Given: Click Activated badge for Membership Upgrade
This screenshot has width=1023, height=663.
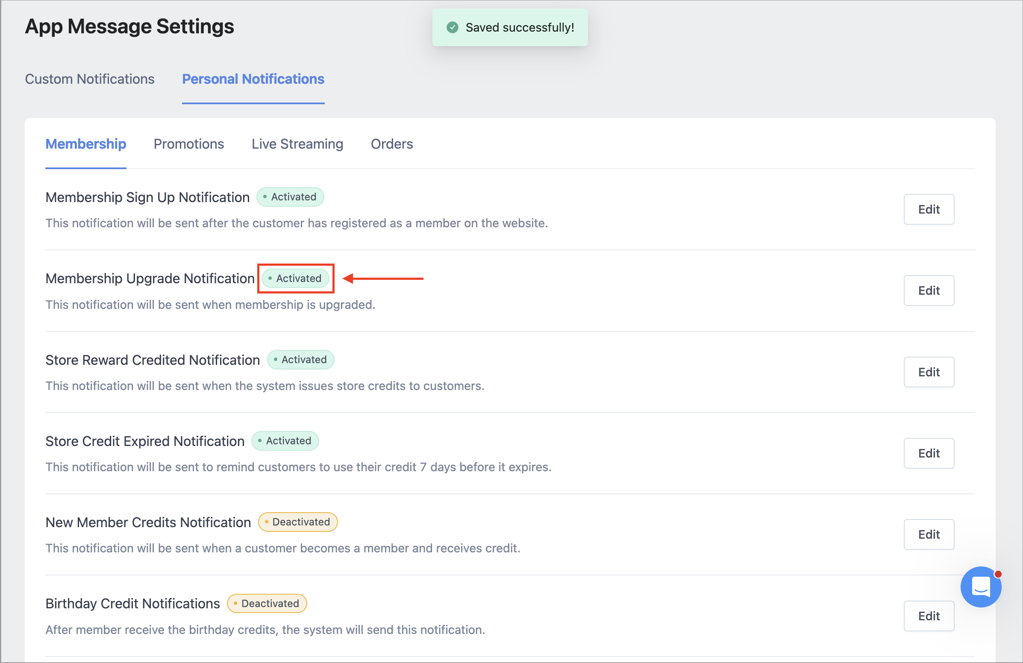Looking at the screenshot, I should [x=295, y=279].
